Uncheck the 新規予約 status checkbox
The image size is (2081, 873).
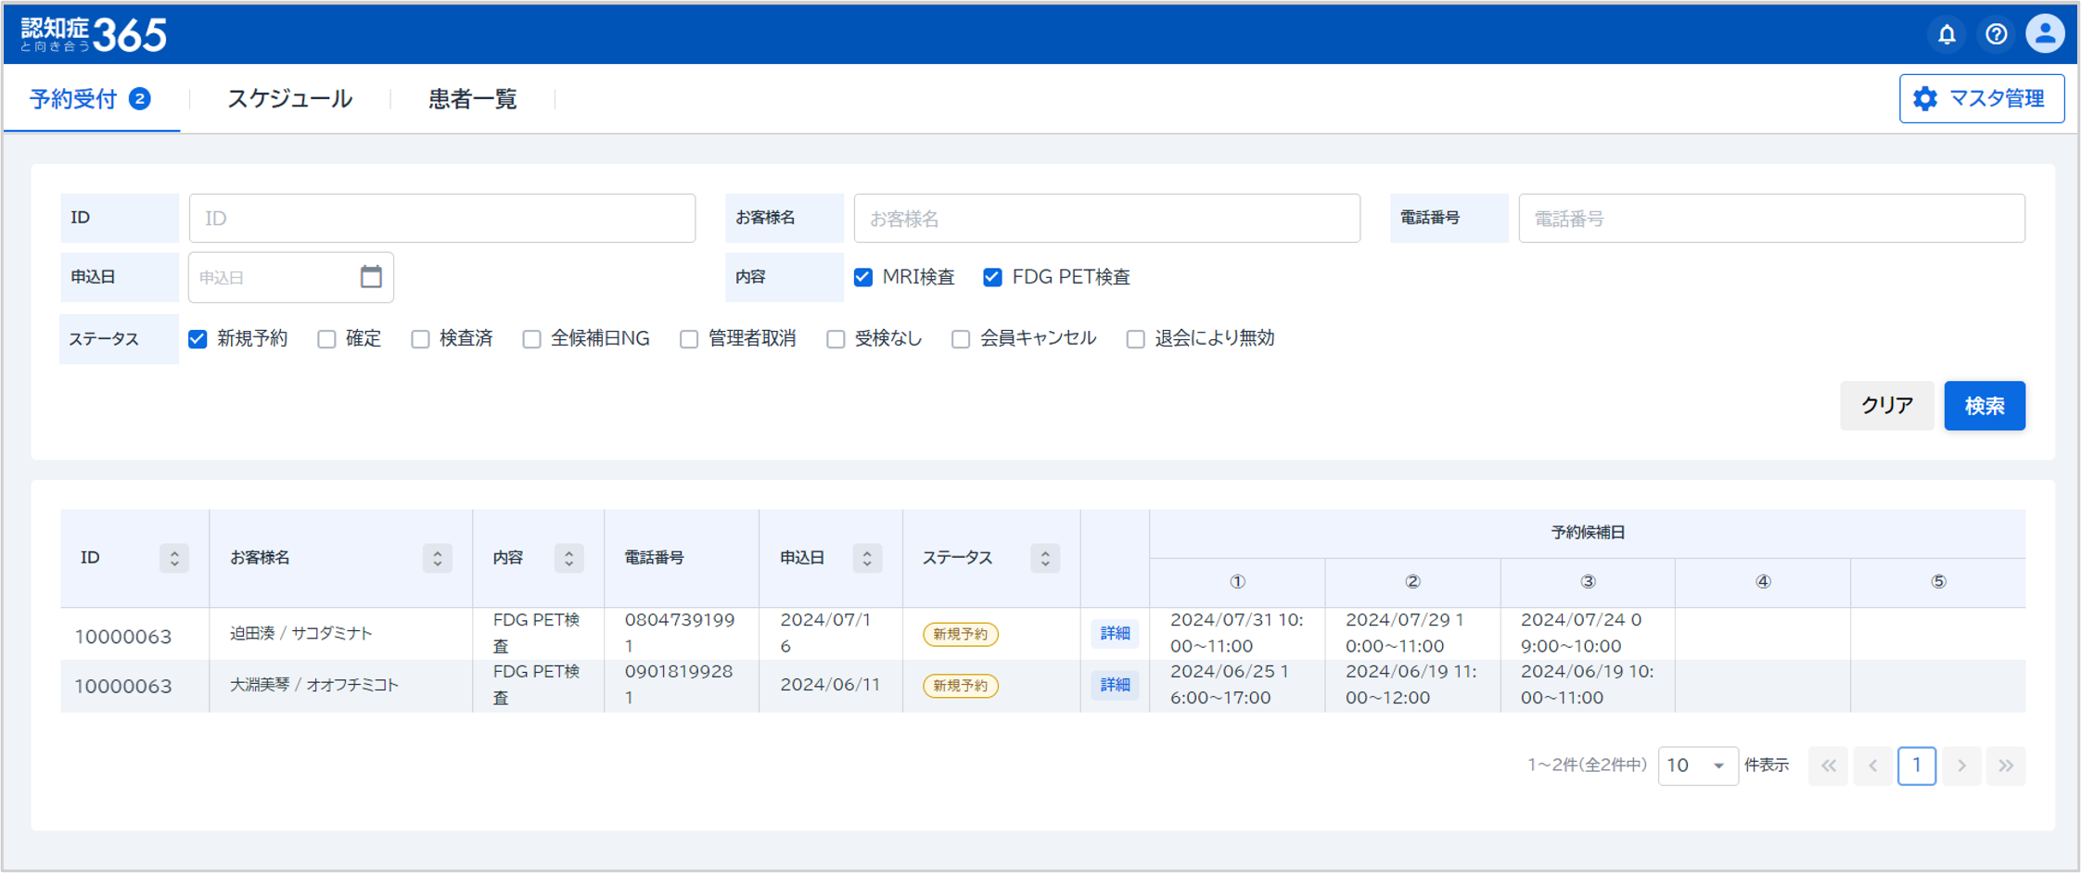click(x=198, y=339)
